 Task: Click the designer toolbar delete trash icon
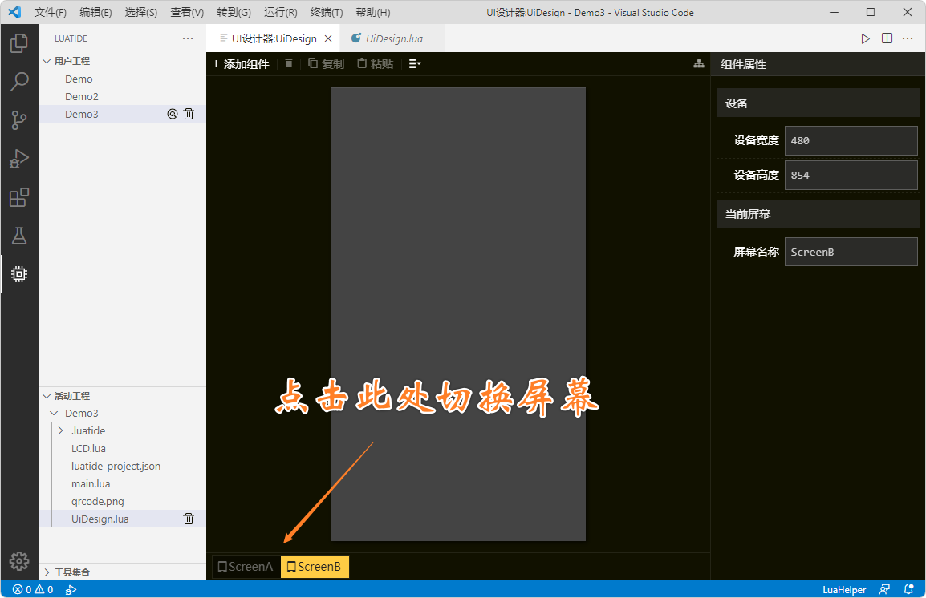289,63
